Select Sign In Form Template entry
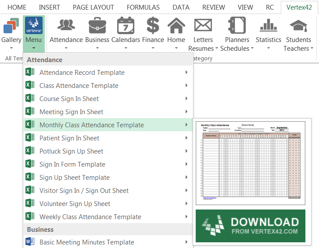 tap(108, 164)
